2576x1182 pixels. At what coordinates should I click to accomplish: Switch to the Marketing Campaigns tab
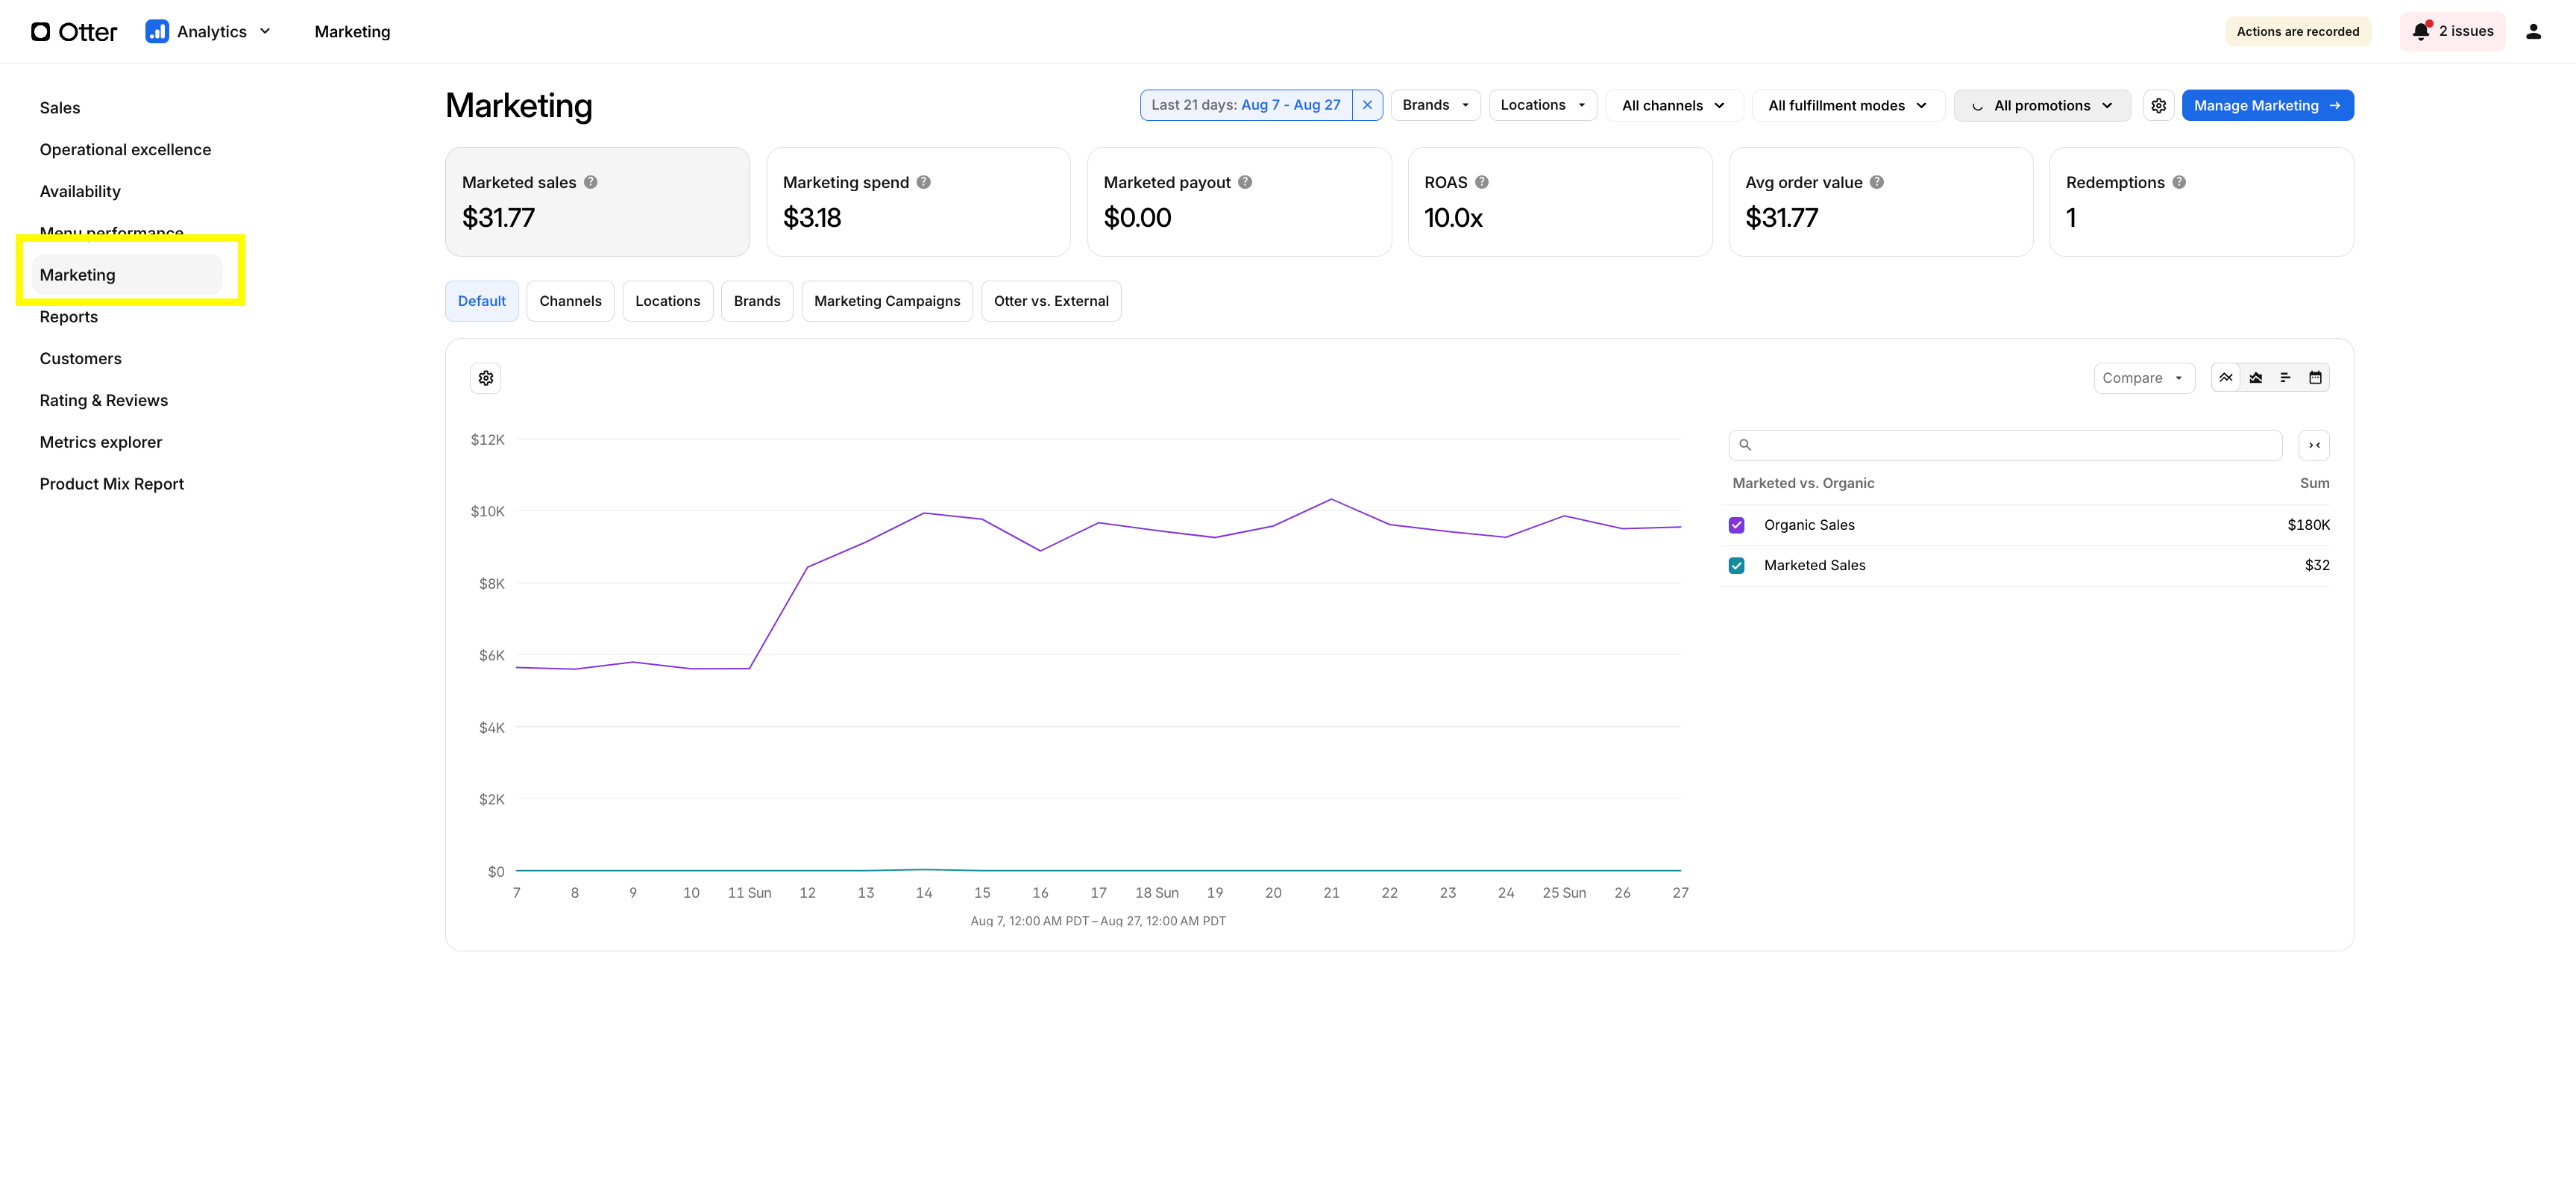click(x=887, y=301)
